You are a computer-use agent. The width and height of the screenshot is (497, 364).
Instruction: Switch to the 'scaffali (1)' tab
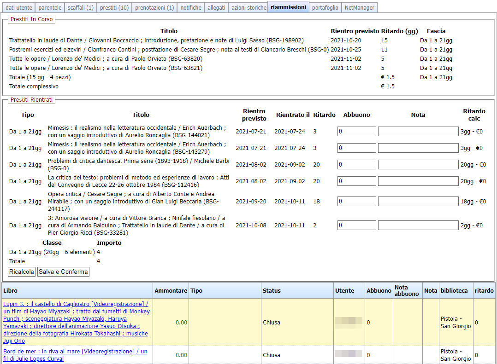point(80,7)
